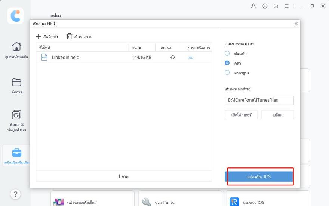Open the My Device sidebar tab
329x206 pixels.
coord(16,50)
